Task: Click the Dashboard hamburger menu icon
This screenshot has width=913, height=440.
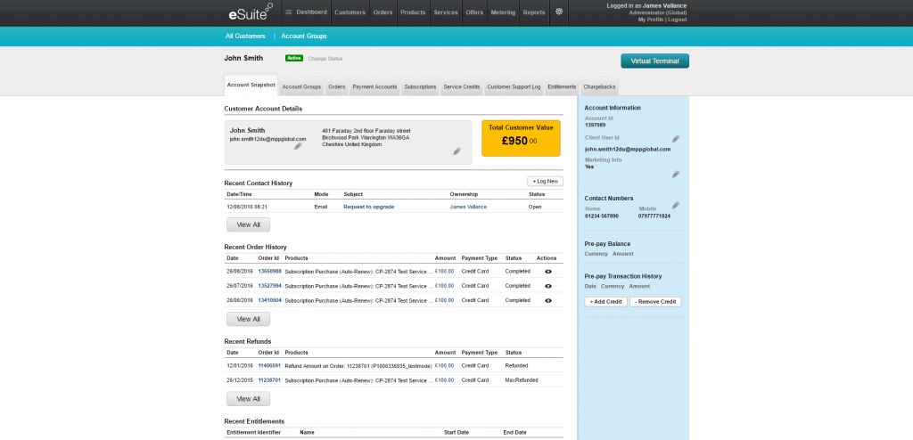Action: 289,12
